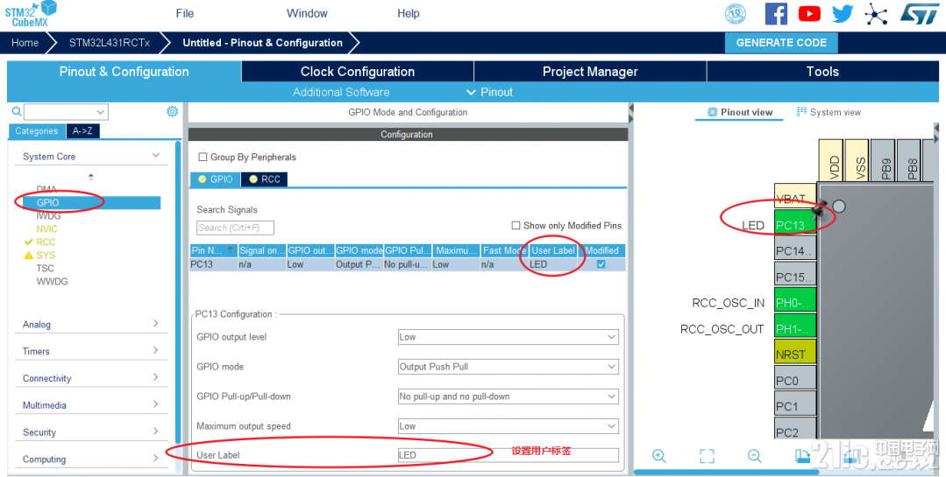
Task: Click the search magnifier icon in categories panel
Action: pos(17,111)
